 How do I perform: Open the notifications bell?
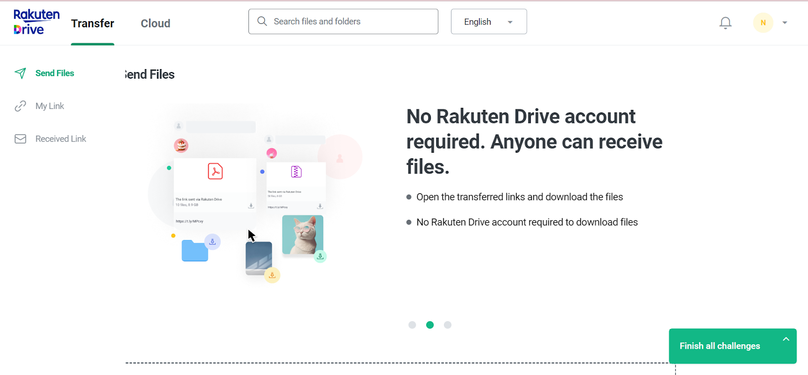pos(725,23)
